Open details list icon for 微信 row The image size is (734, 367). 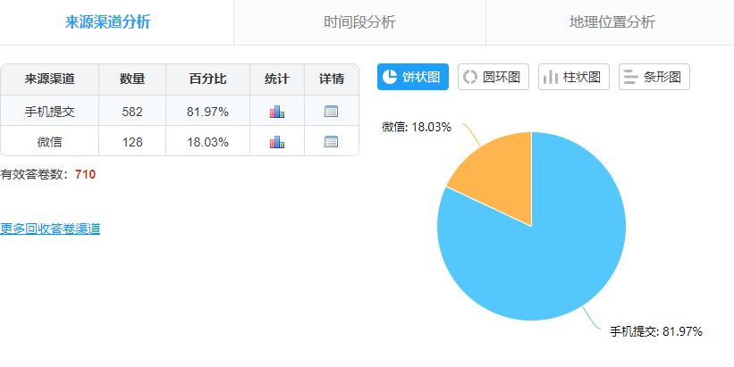point(331,142)
